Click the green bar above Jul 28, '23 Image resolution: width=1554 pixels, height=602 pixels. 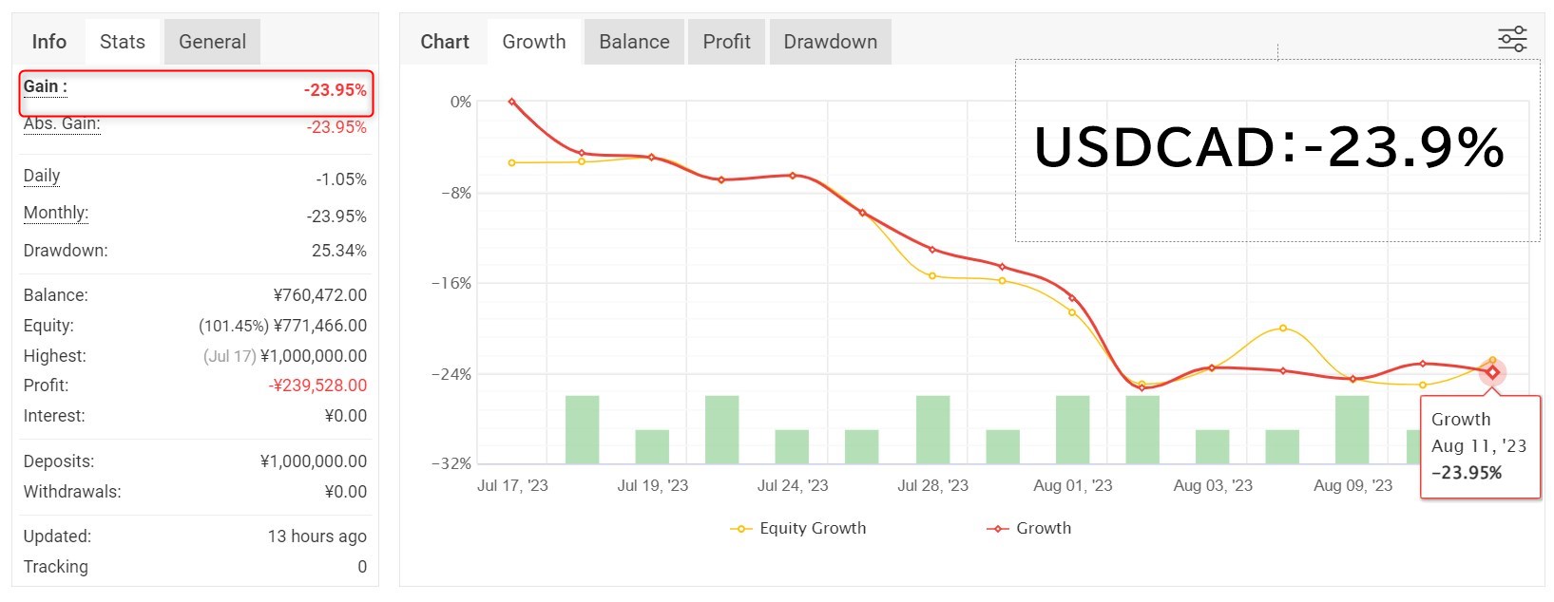(933, 429)
